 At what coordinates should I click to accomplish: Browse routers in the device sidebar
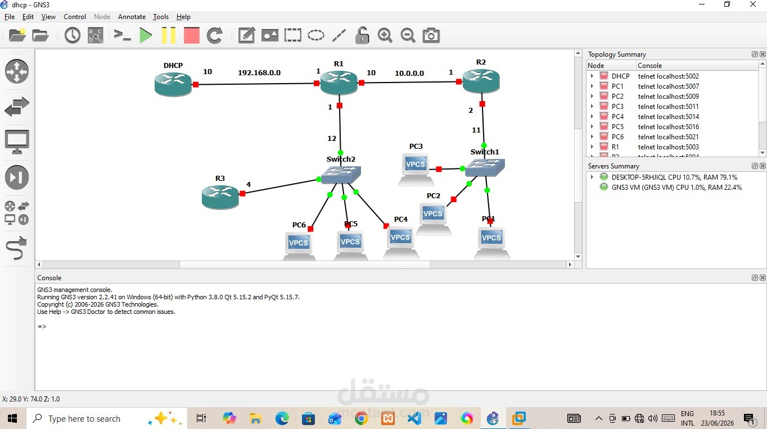point(17,71)
